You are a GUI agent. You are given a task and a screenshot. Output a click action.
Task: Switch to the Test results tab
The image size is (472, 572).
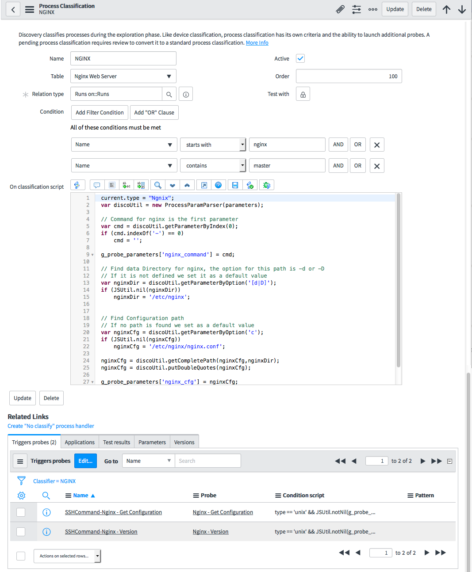coord(117,442)
